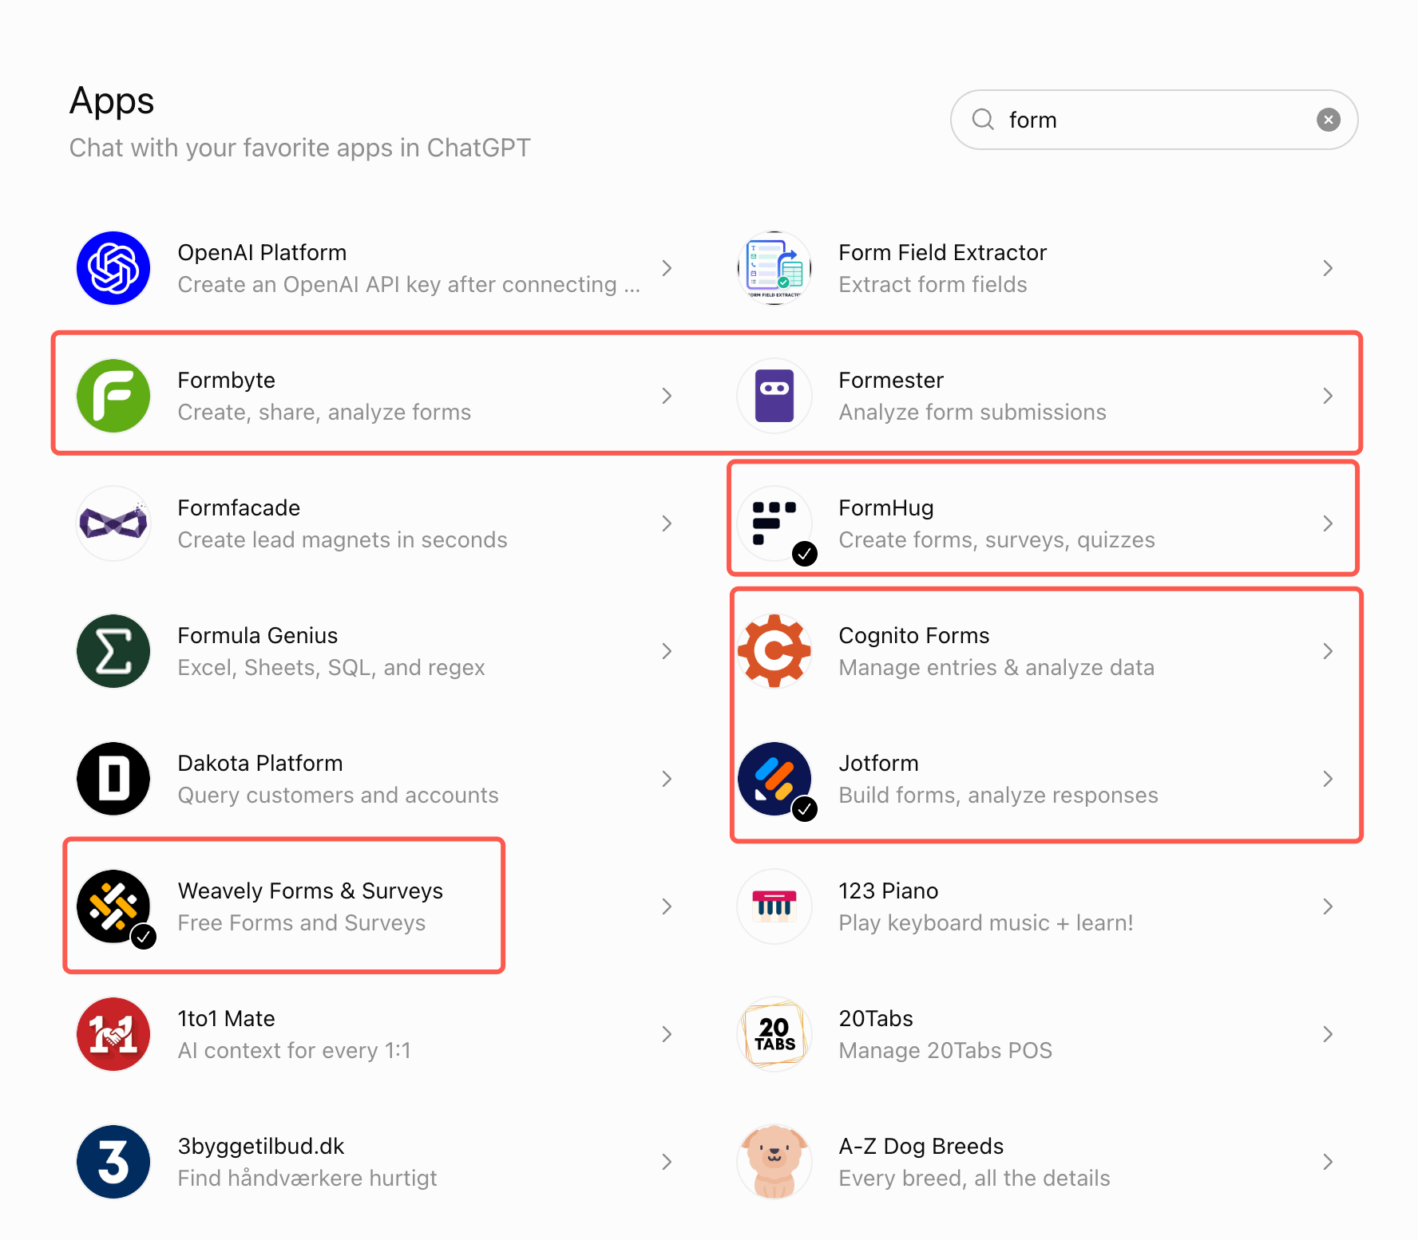Click 'Extract form fields' description
The height and width of the screenshot is (1240, 1418).
tap(933, 285)
